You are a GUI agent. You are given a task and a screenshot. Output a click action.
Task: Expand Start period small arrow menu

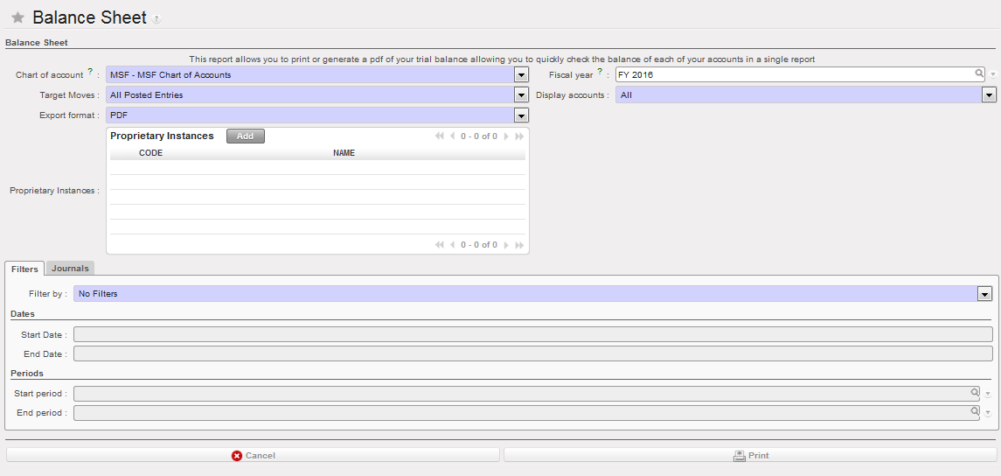[x=988, y=395]
